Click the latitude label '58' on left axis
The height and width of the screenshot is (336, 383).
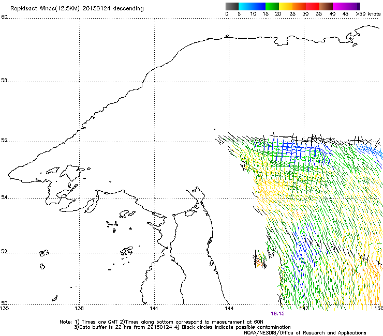[4, 80]
